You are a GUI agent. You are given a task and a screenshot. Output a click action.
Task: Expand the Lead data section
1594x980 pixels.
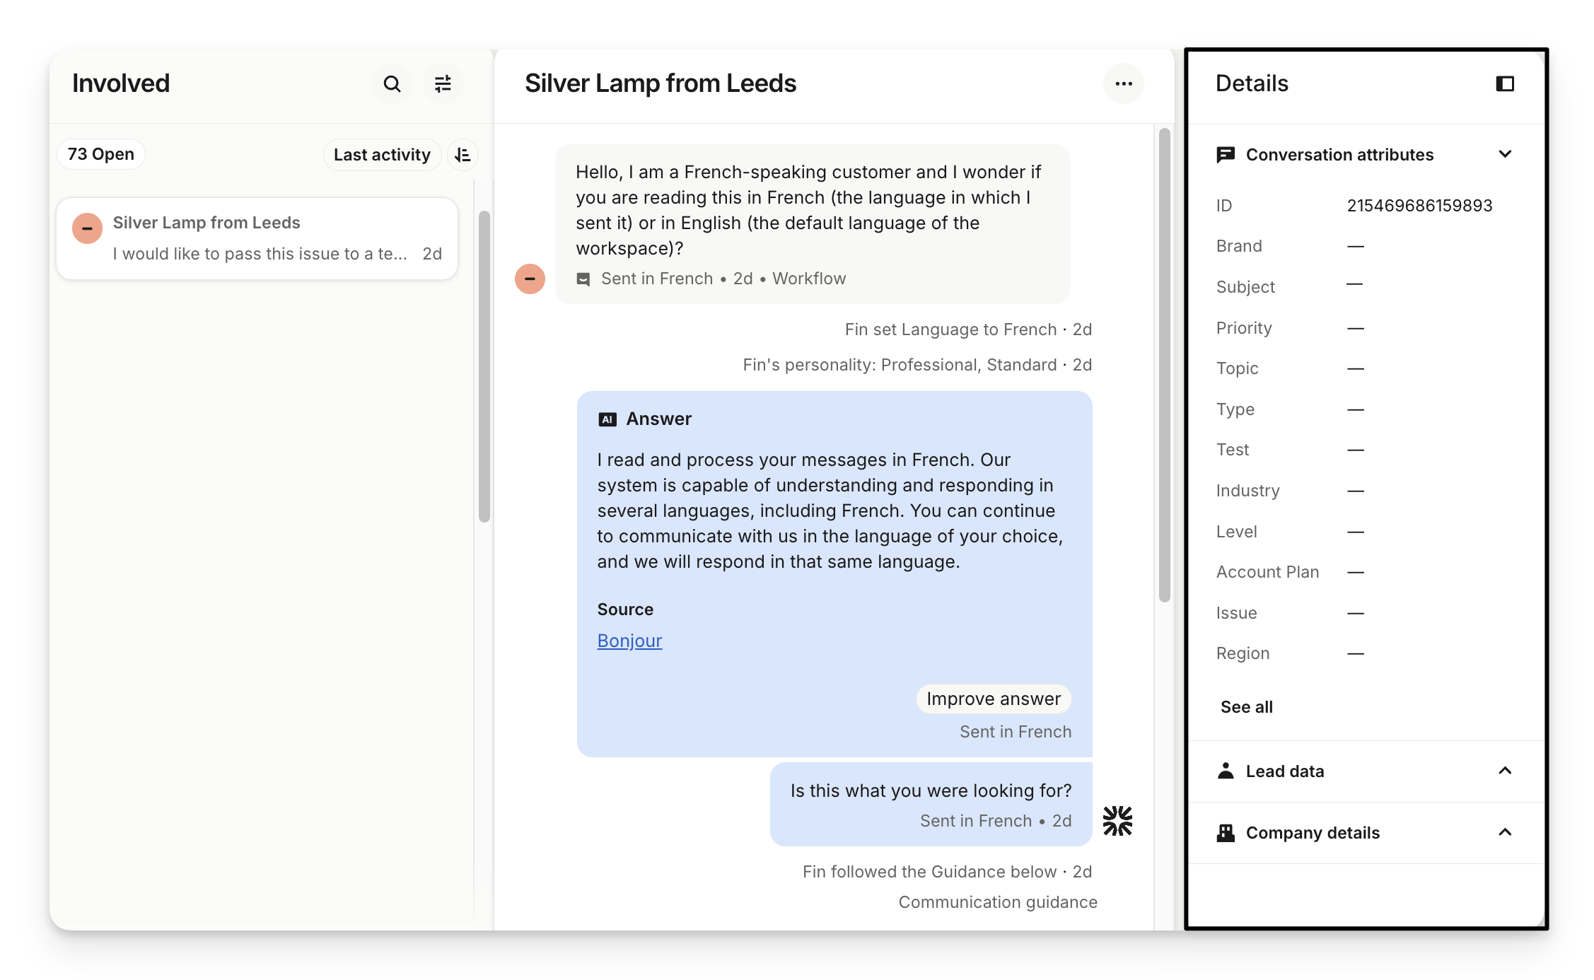pos(1505,771)
